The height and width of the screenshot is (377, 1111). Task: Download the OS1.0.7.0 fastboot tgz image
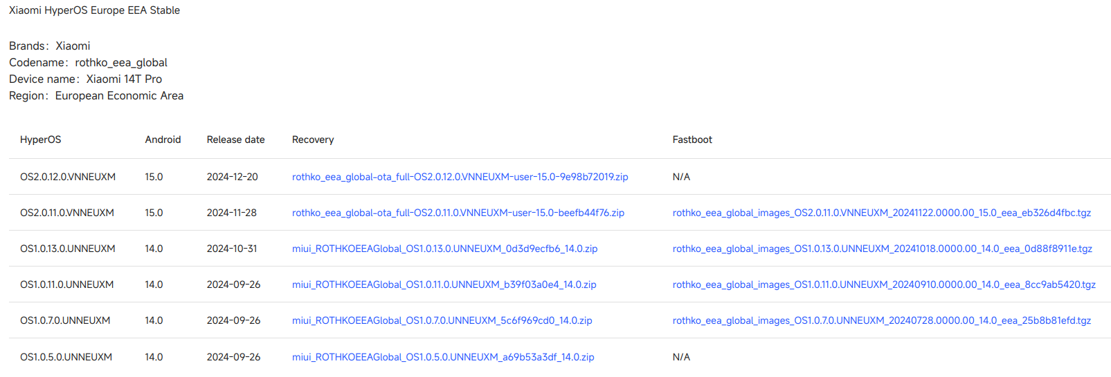(x=881, y=320)
